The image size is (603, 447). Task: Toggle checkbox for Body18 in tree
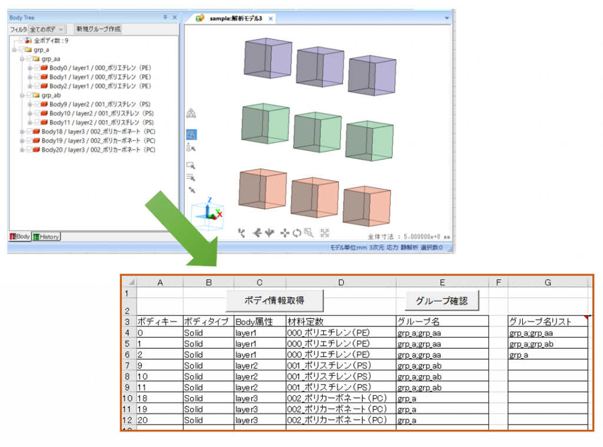[37, 131]
